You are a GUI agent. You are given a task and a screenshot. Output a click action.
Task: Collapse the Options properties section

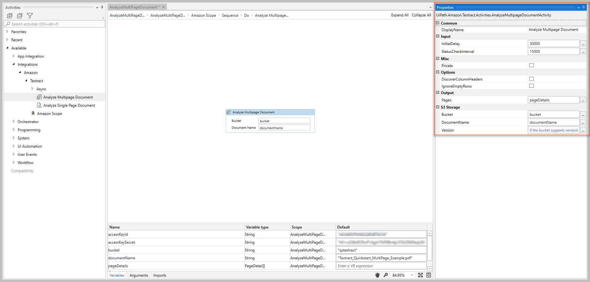pos(438,72)
